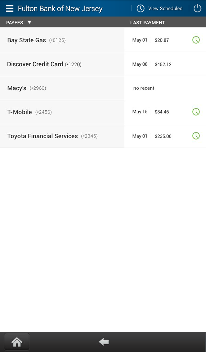Select the PAYEES column header
This screenshot has height=352, width=206.
pyautogui.click(x=14, y=22)
